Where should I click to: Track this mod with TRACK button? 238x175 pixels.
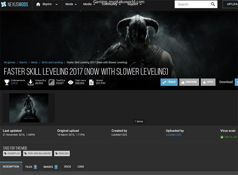[x=169, y=82]
